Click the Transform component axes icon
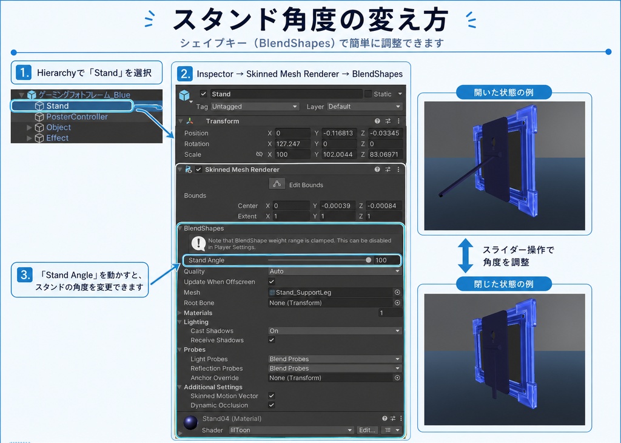This screenshot has height=443, width=621. pyautogui.click(x=190, y=121)
